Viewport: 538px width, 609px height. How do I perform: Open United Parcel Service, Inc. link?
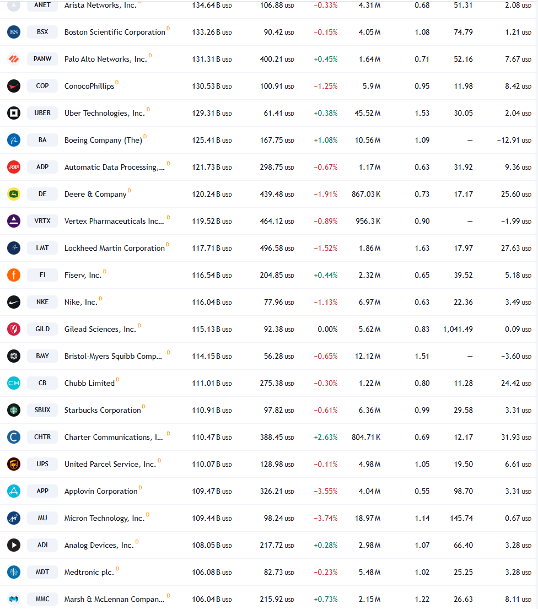point(110,464)
